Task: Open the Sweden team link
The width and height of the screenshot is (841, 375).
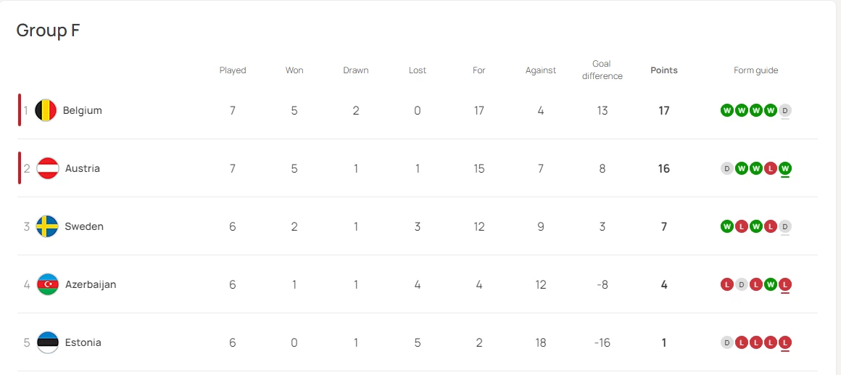Action: (84, 226)
